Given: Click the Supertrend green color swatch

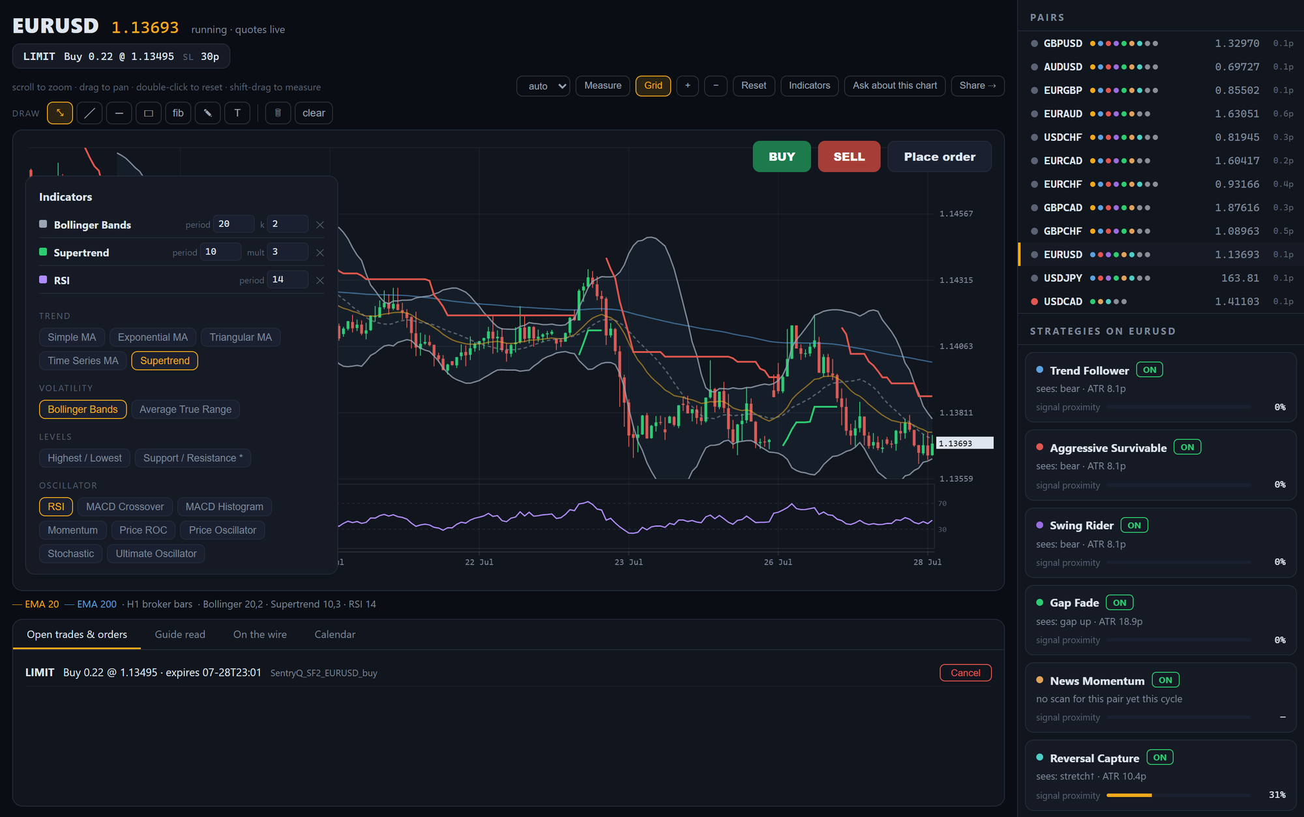Looking at the screenshot, I should pyautogui.click(x=43, y=252).
